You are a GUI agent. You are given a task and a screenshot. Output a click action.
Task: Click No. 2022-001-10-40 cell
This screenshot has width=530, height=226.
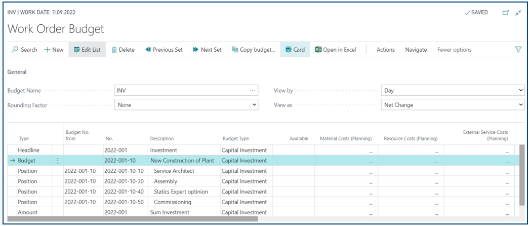click(x=126, y=192)
